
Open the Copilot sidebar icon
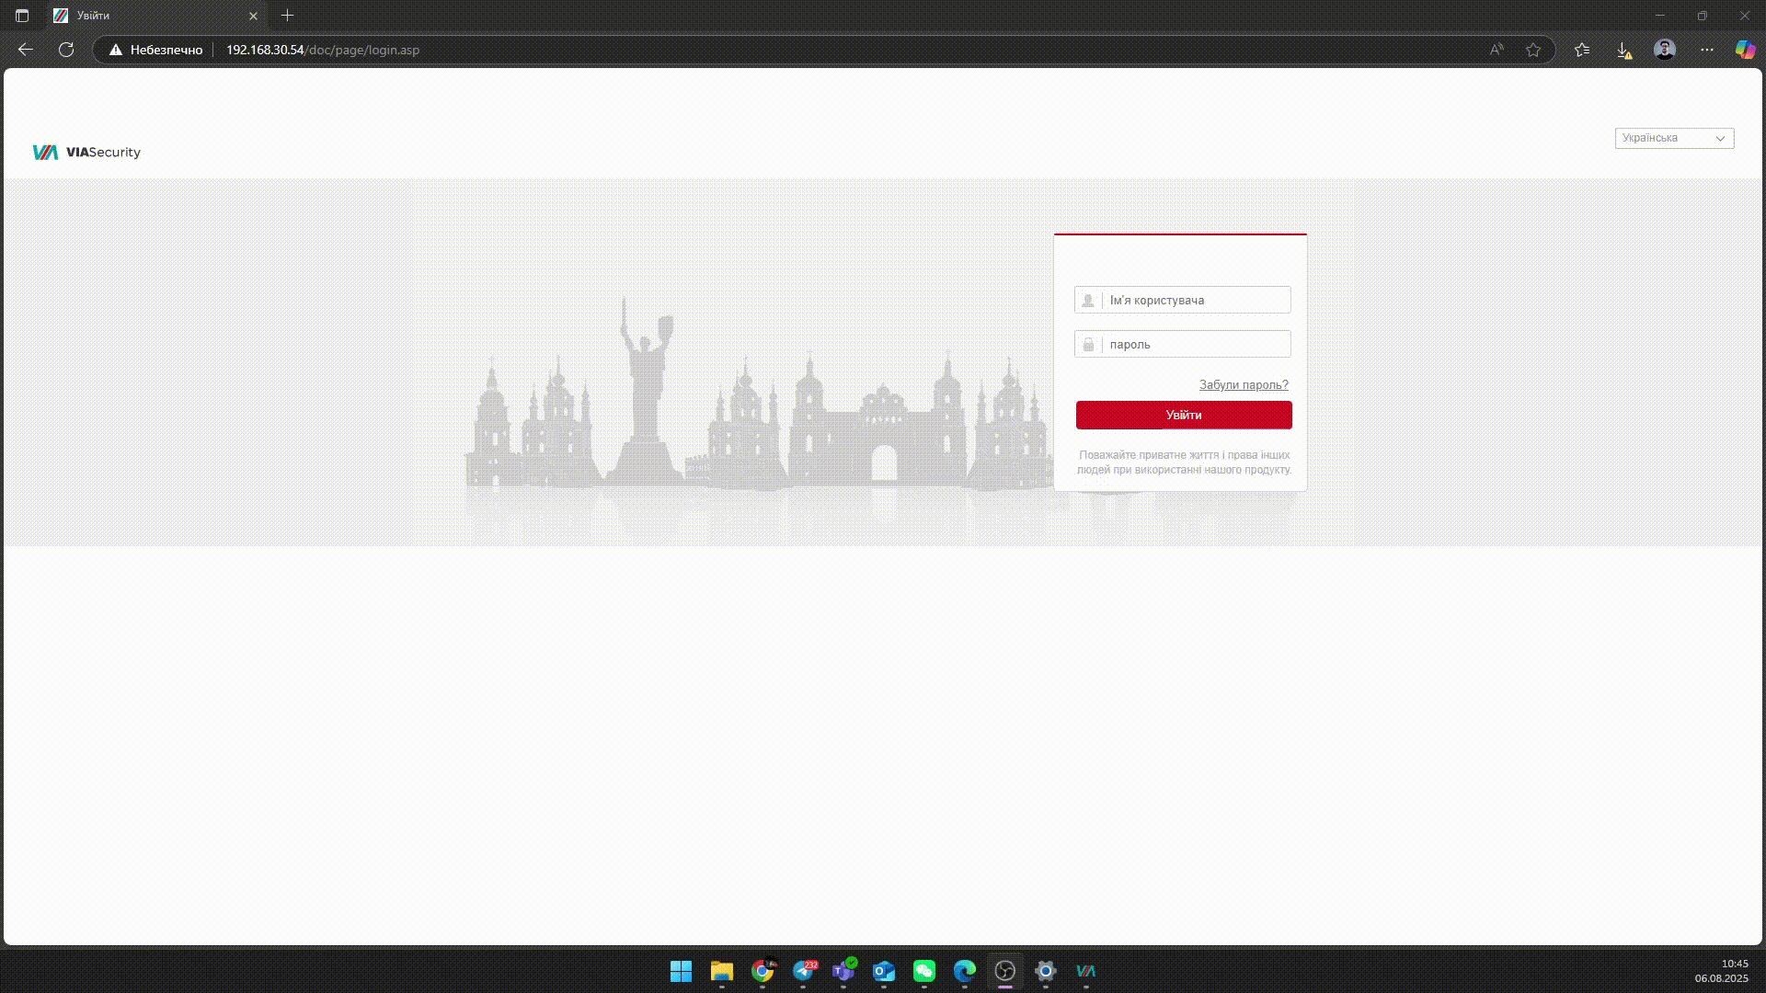click(1745, 50)
